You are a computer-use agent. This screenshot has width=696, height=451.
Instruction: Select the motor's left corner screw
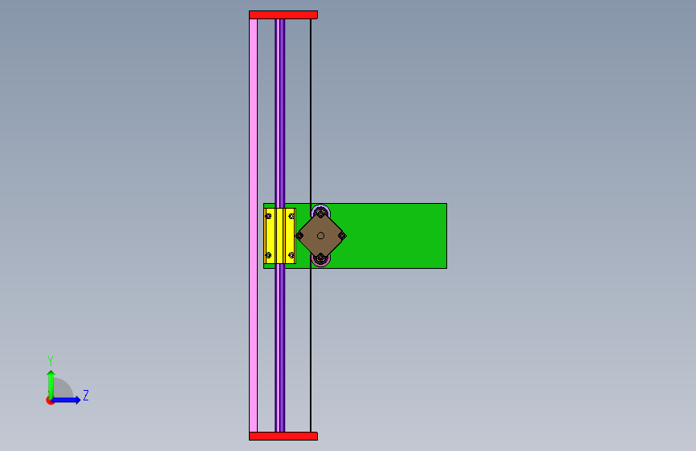click(299, 236)
